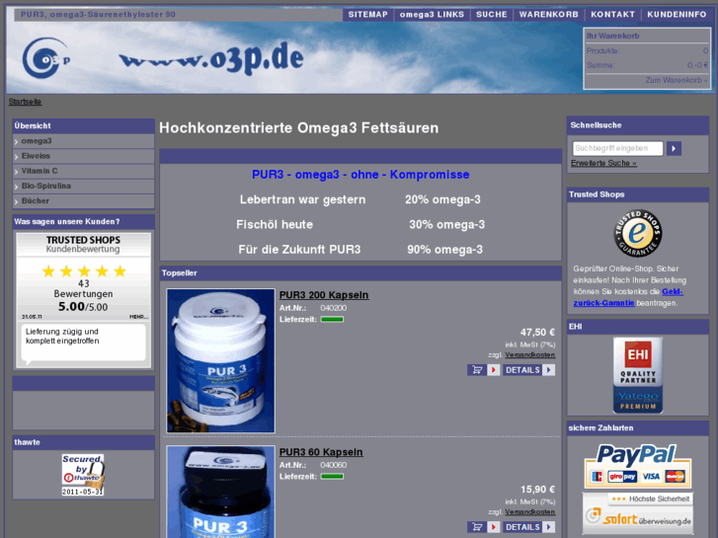Click the Secured by thawte seal
The image size is (718, 538).
coord(83,475)
